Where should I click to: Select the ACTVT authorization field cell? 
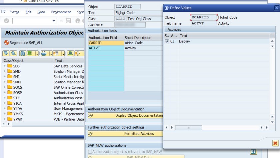[106, 48]
